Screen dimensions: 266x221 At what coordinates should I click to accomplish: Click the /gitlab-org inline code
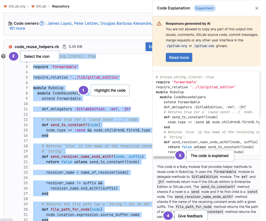177,46
